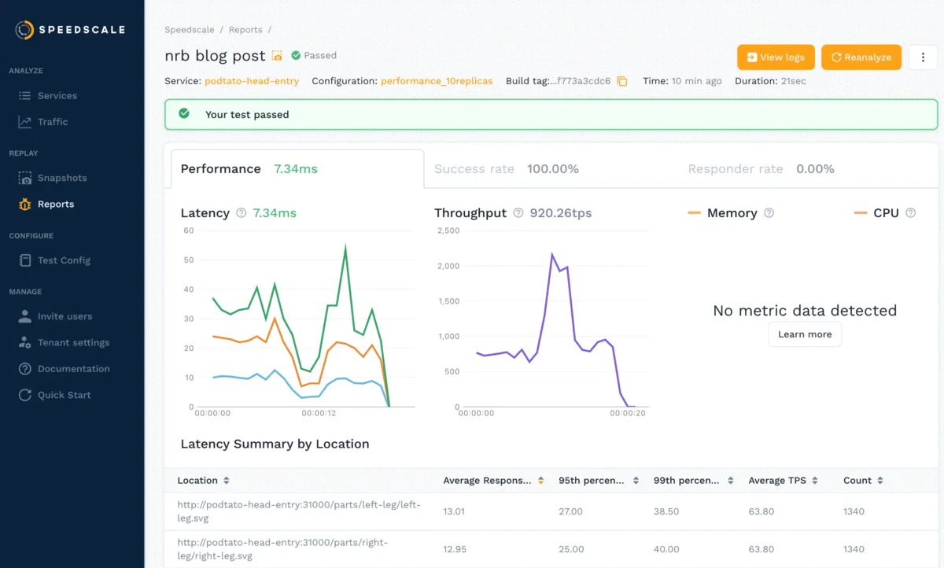Open the three-dot overflow menu
The width and height of the screenshot is (944, 568).
tap(922, 57)
